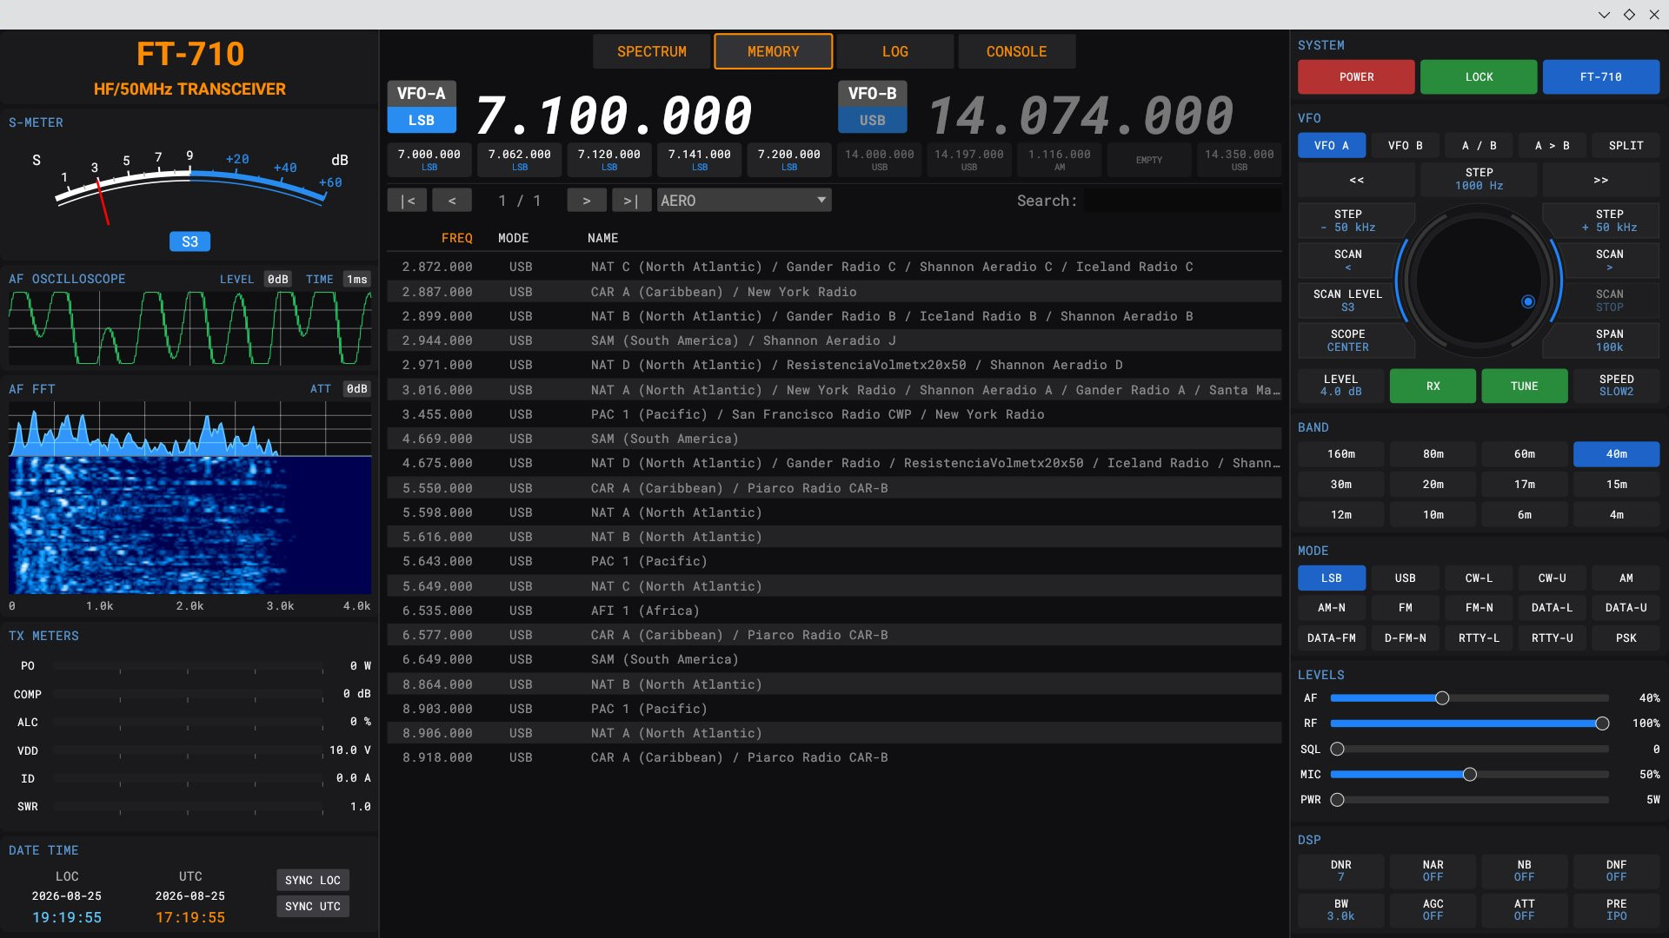
Task: Switch to the SPECTRUM tab
Action: 651,52
